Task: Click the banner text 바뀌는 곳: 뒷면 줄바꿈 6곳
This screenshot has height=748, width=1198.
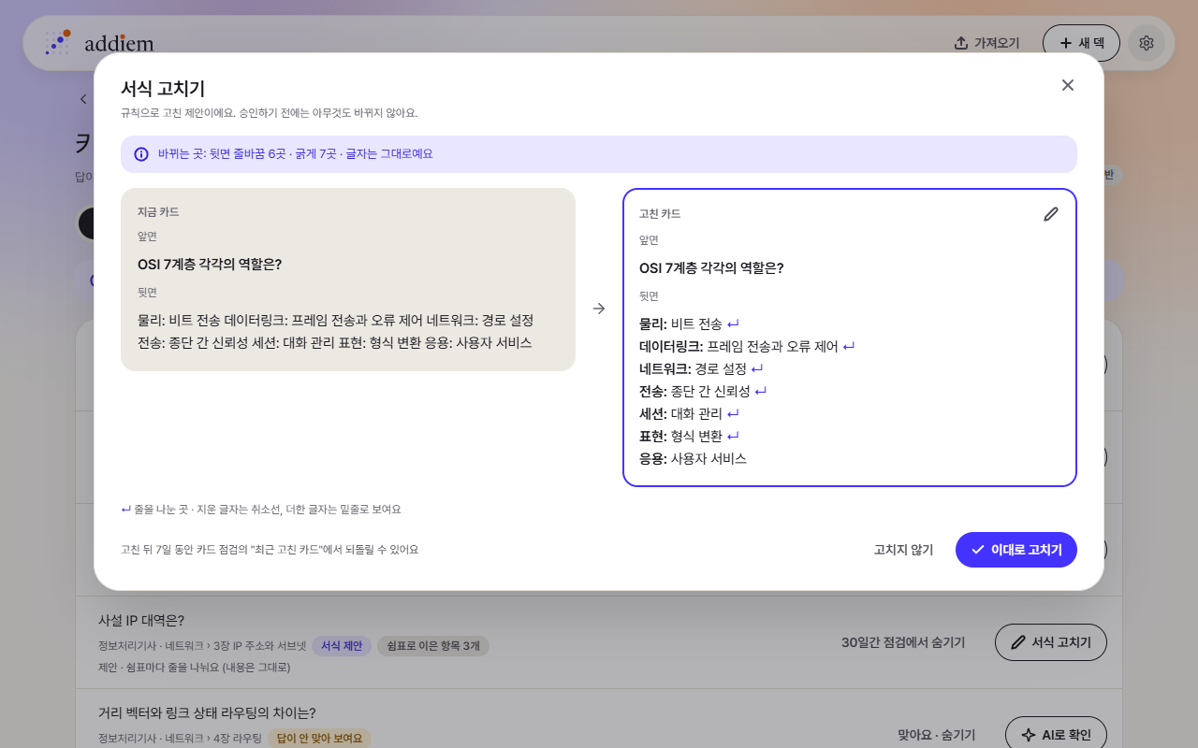Action: [222, 154]
